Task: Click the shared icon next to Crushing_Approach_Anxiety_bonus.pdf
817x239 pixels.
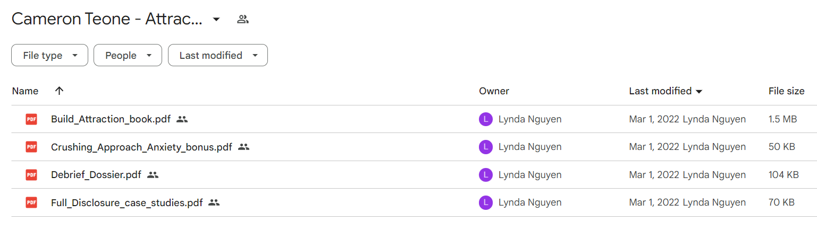Action: pos(244,147)
